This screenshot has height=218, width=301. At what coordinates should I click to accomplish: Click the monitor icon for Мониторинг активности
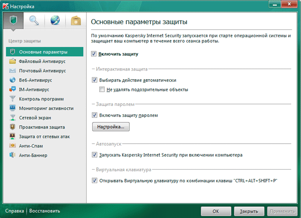point(13,108)
